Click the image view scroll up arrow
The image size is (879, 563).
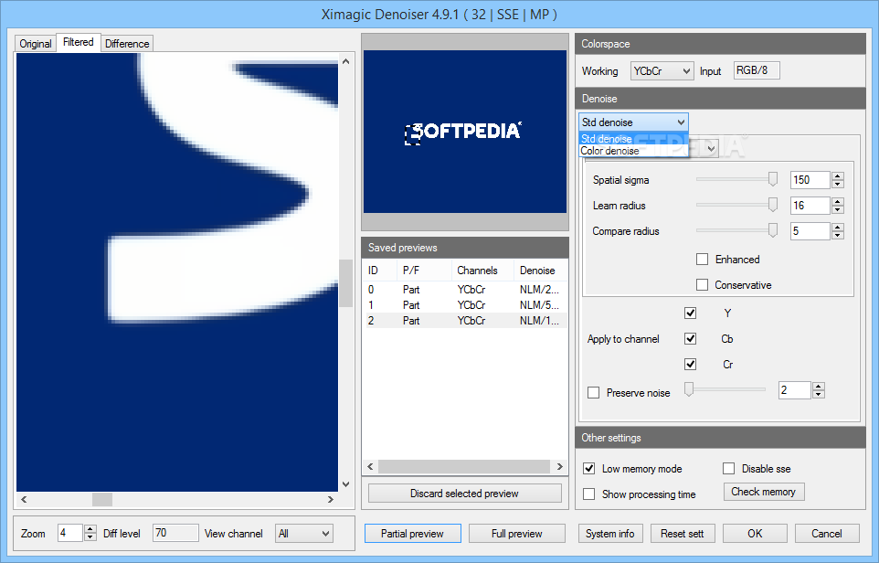pos(346,61)
